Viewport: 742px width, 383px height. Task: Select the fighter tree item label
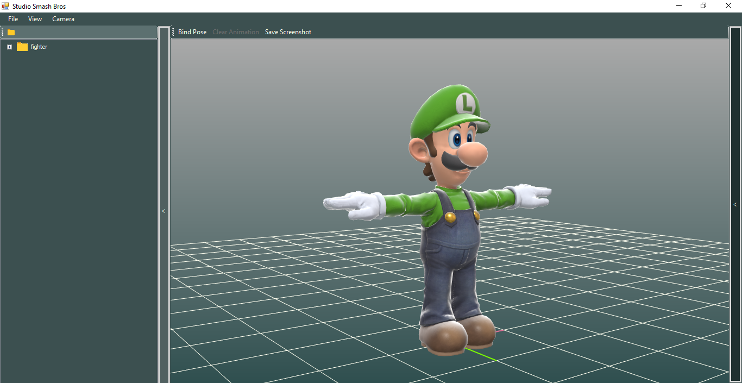pyautogui.click(x=39, y=47)
